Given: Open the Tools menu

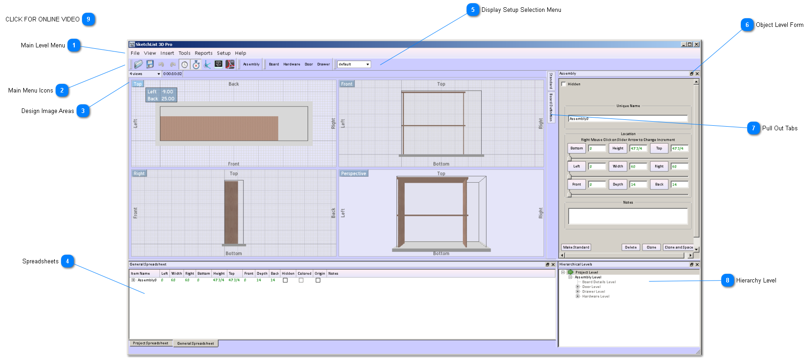Looking at the screenshot, I should click(x=185, y=53).
